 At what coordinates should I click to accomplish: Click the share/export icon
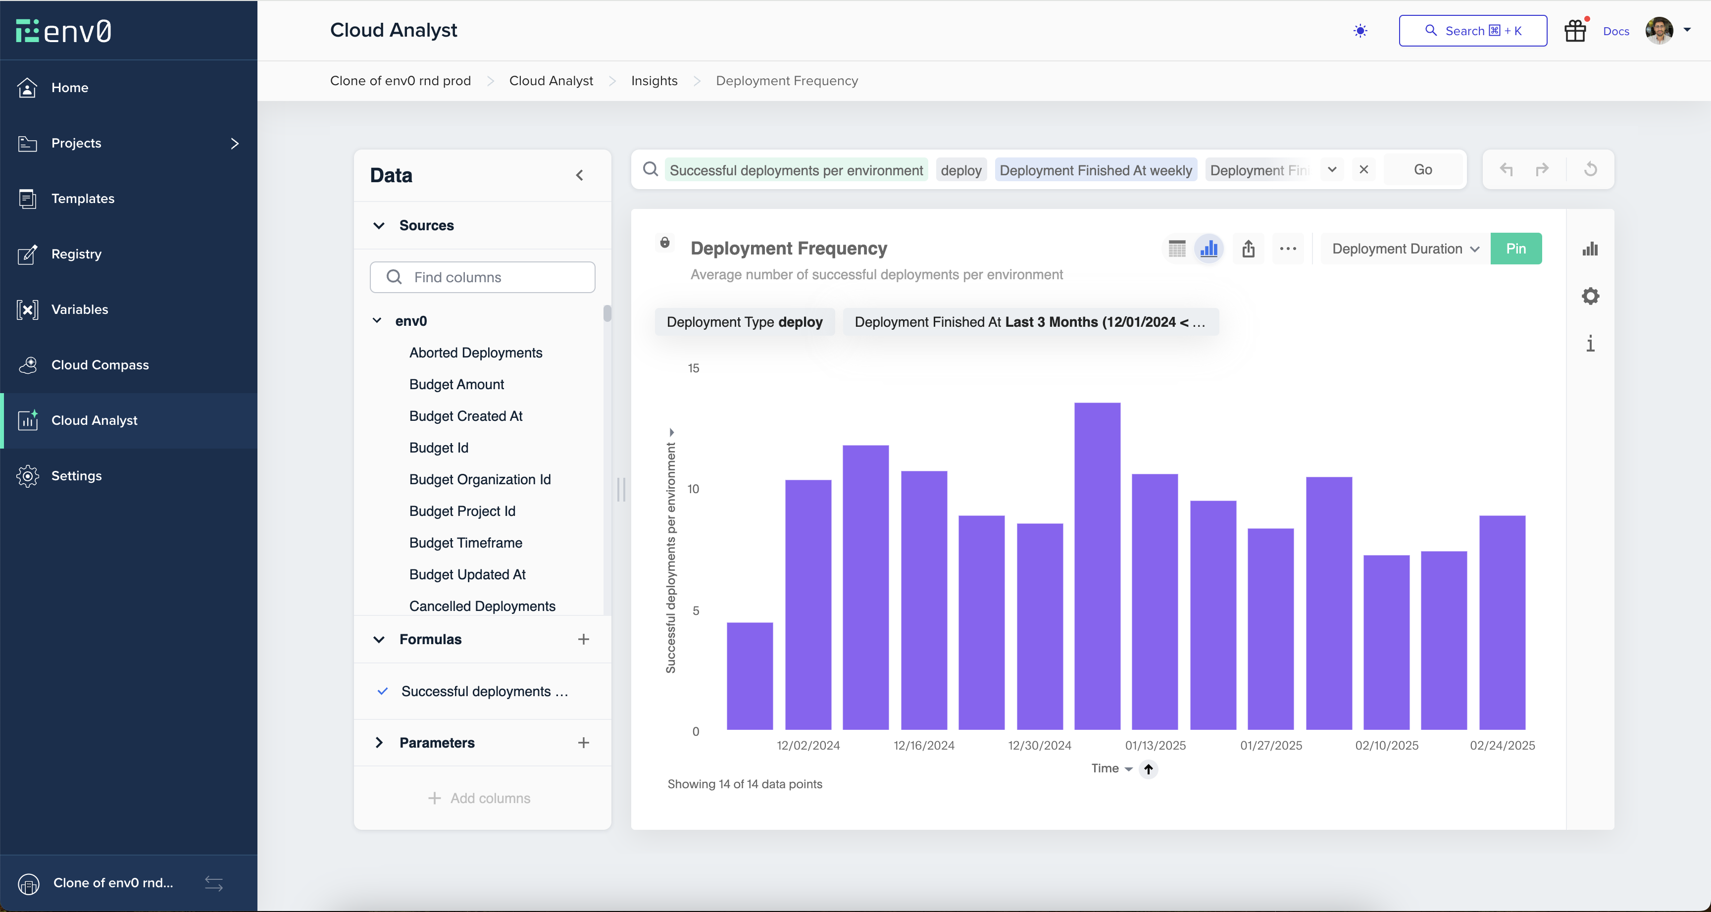(x=1248, y=249)
